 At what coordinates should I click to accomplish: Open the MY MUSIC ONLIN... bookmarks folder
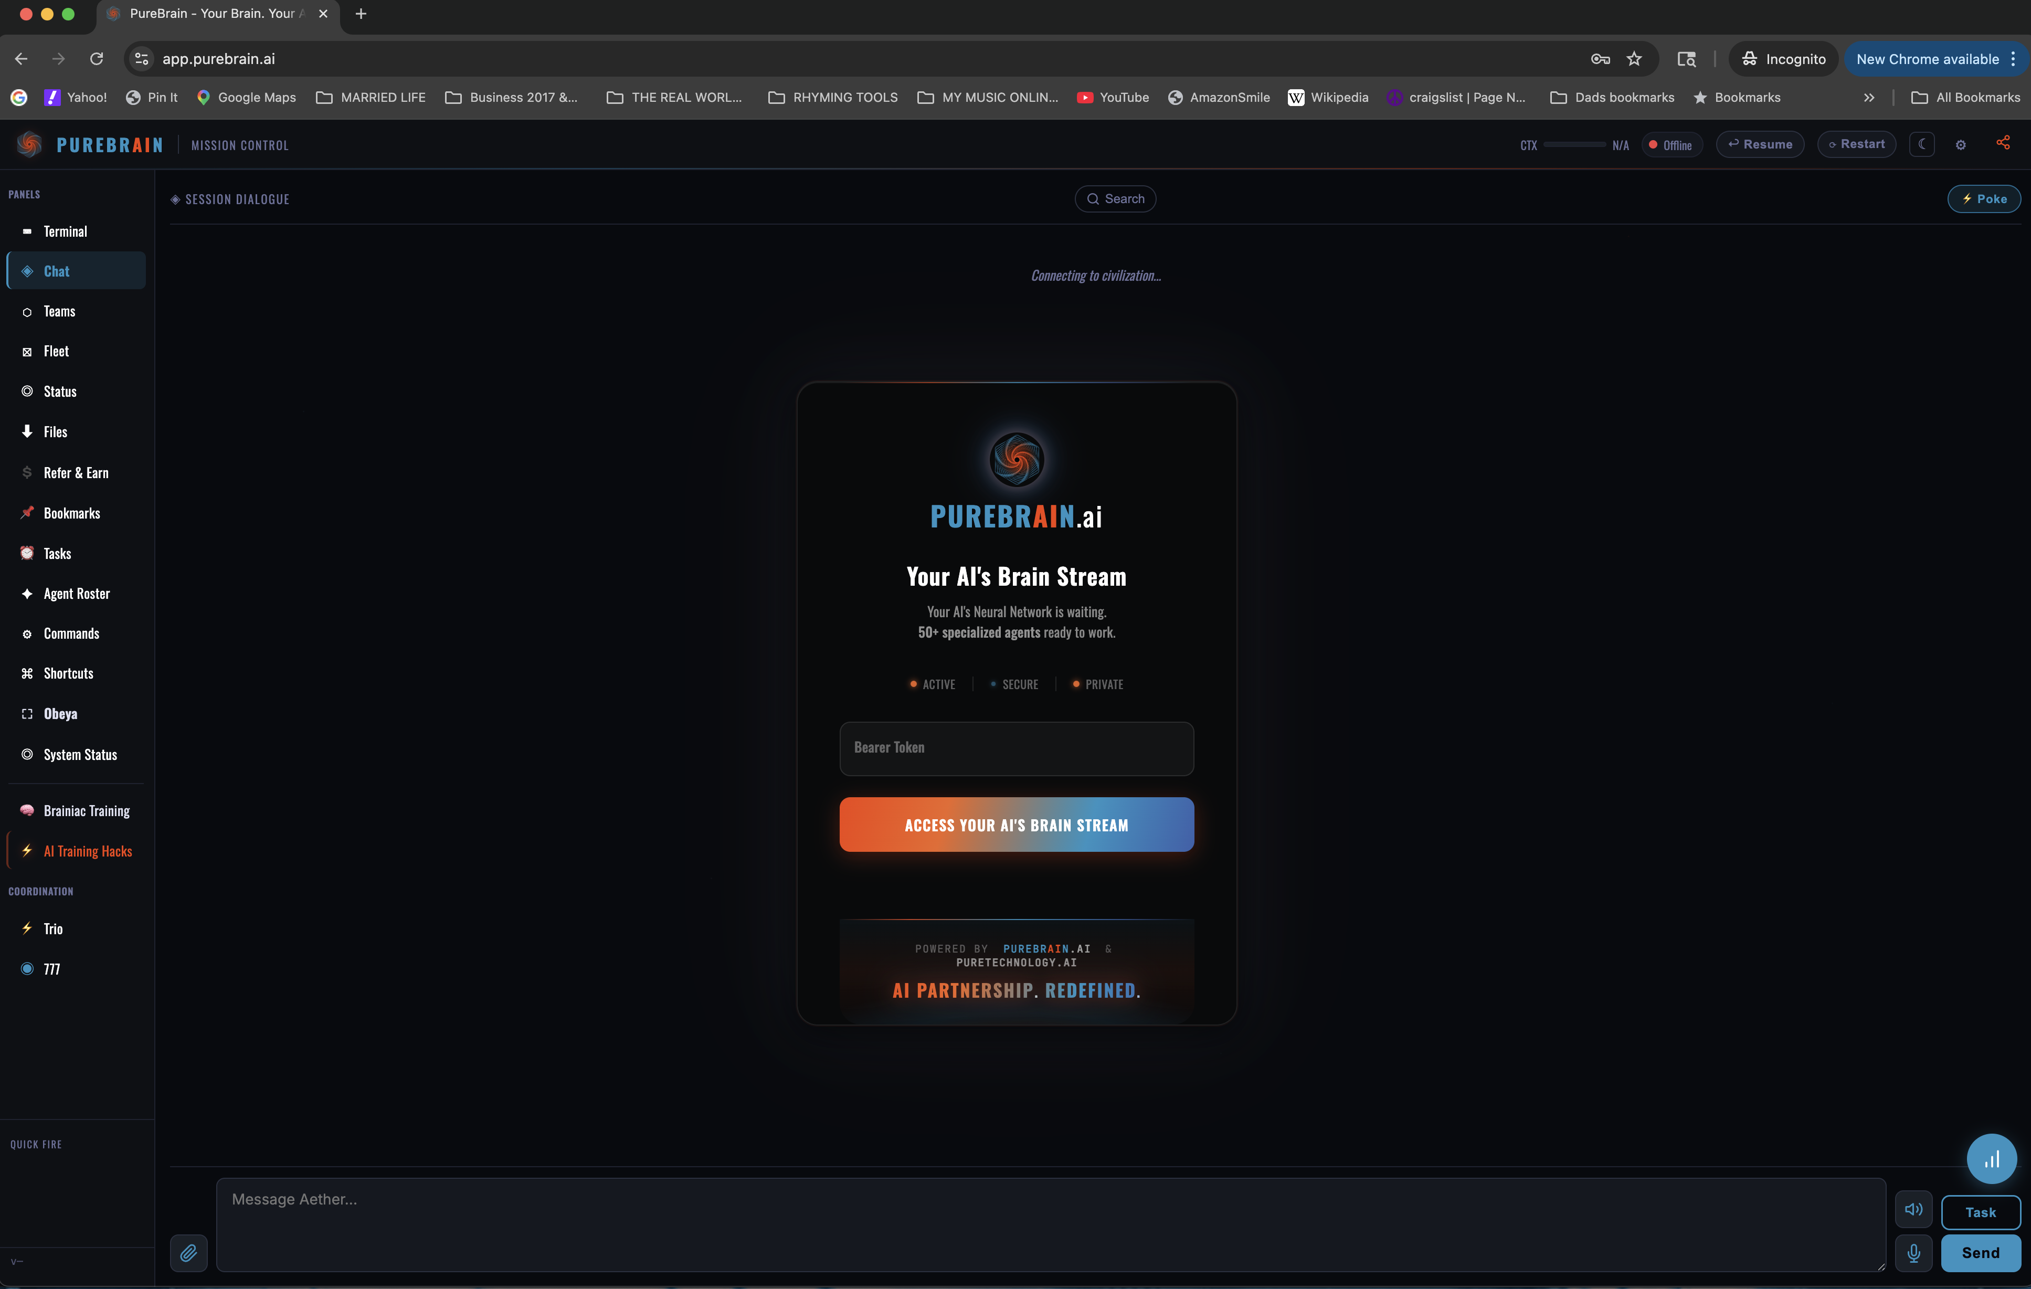[988, 98]
